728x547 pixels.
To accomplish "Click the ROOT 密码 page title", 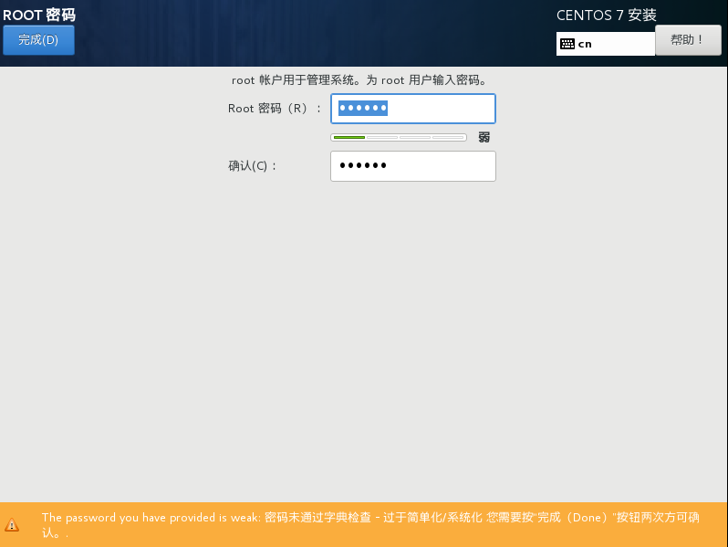I will [x=39, y=15].
